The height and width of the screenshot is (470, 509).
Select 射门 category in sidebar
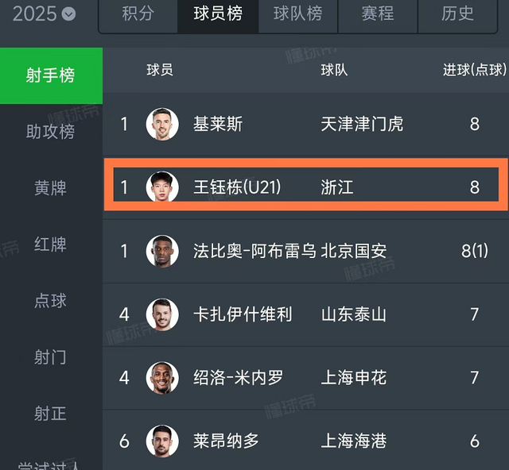click(x=51, y=357)
